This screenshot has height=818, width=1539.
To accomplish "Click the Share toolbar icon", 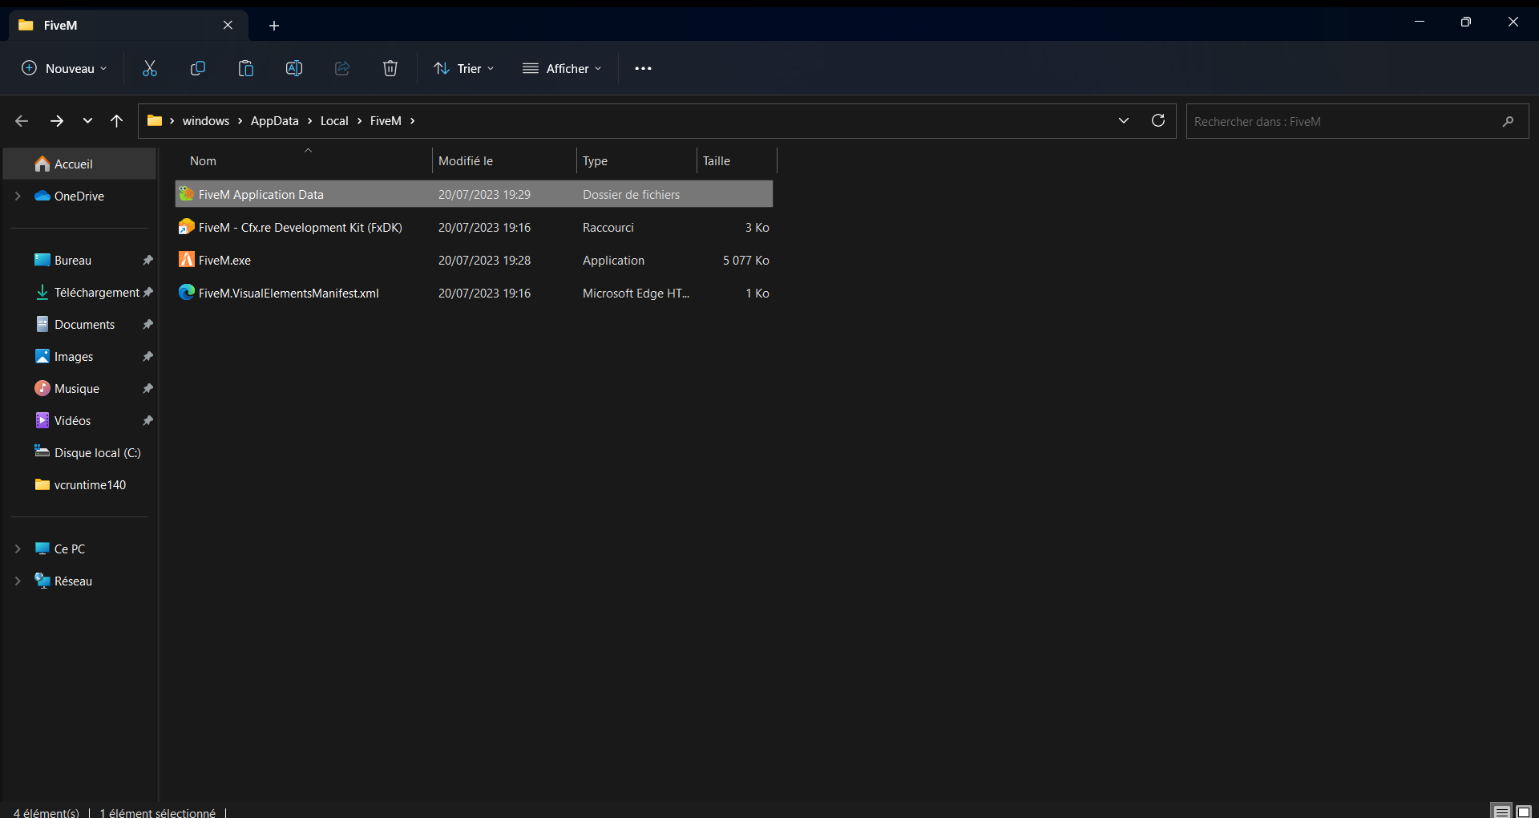I will [x=342, y=69].
